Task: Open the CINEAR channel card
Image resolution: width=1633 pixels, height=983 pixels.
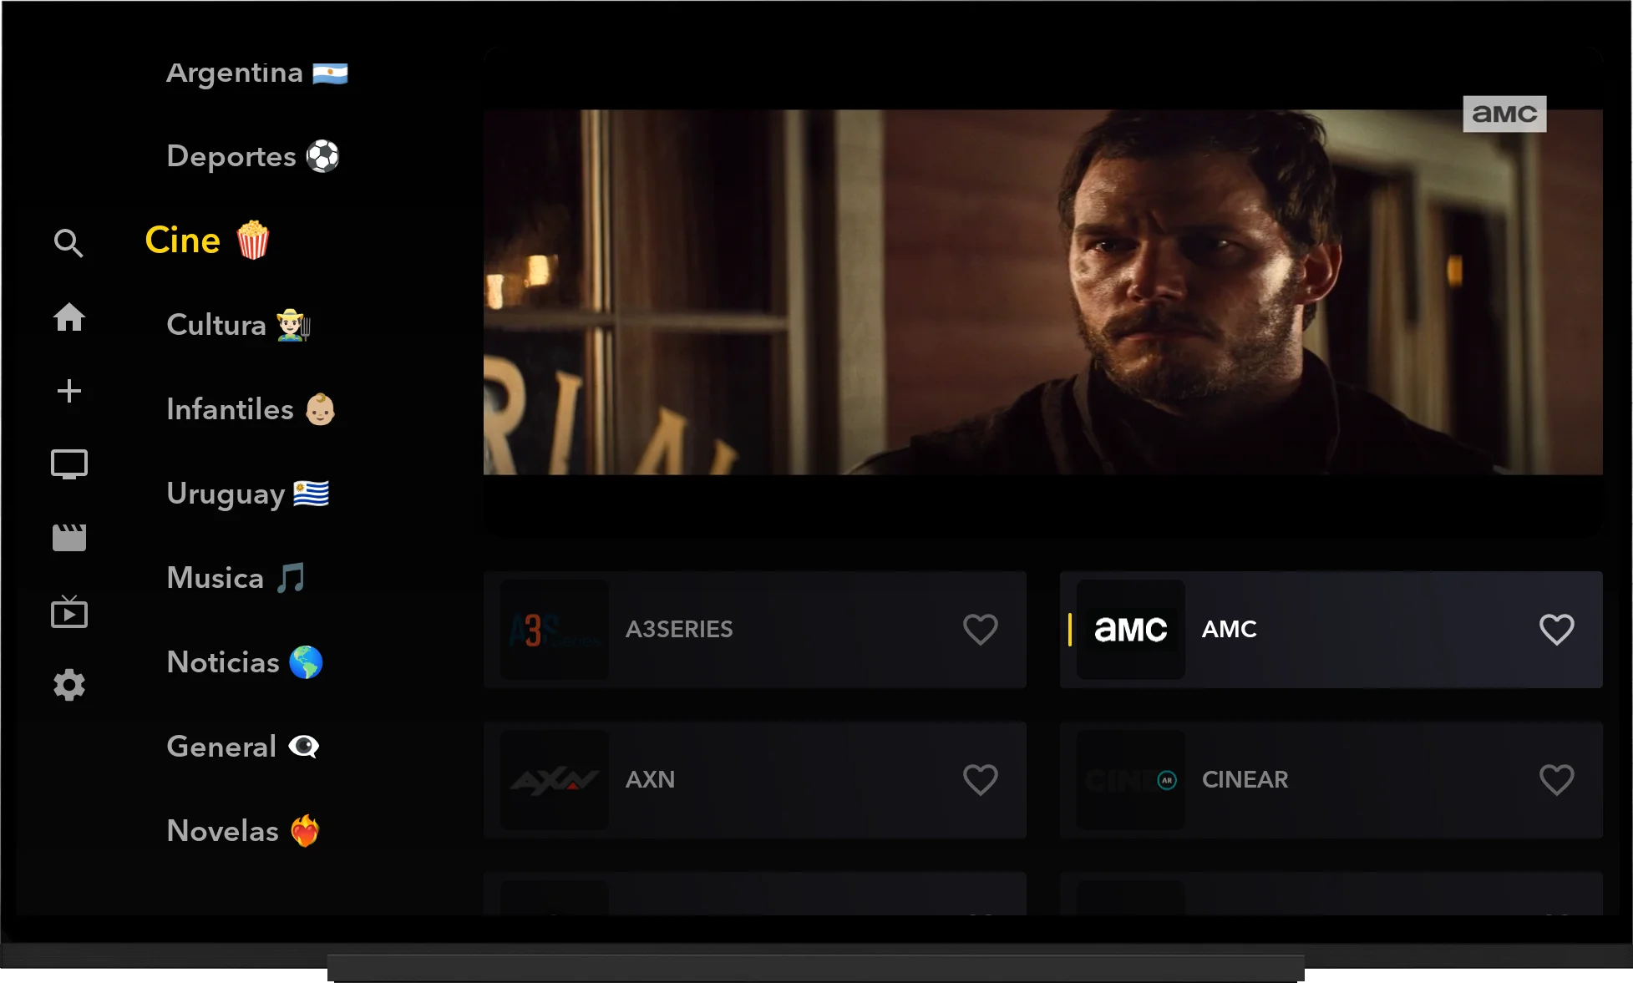Action: pos(1331,780)
